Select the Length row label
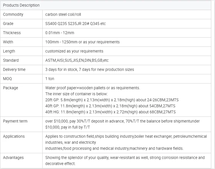The image size is (215, 169). click(x=9, y=51)
